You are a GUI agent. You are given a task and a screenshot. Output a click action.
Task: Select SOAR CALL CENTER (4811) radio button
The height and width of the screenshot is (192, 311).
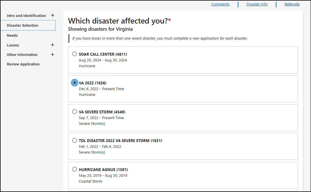coord(75,54)
